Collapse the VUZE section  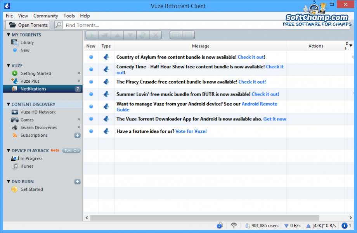tap(9, 66)
